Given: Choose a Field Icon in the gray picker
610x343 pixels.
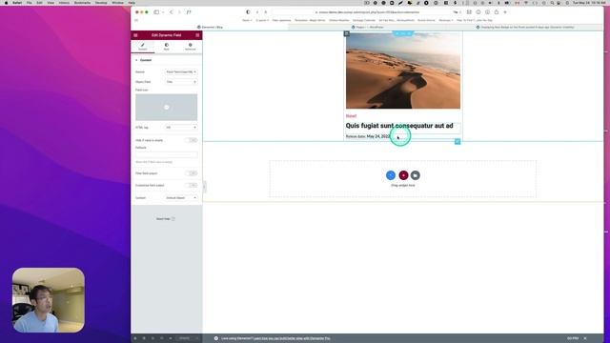Looking at the screenshot, I should (x=167, y=107).
